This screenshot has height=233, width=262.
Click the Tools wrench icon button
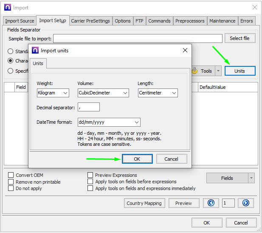click(203, 71)
